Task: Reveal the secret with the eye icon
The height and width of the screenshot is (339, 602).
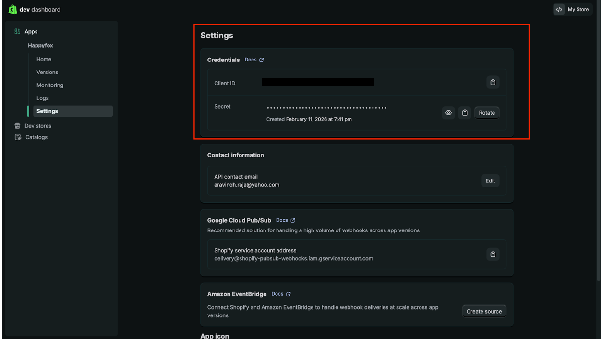Action: pos(448,113)
